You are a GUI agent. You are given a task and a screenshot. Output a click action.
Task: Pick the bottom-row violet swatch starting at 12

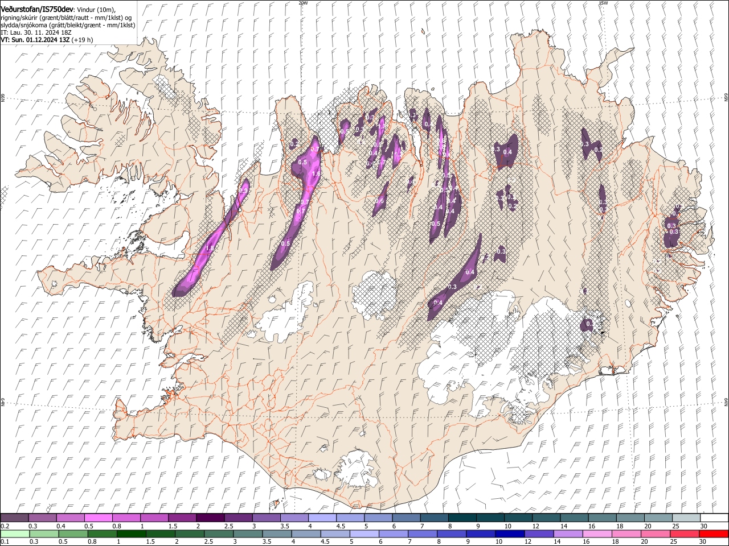point(538,533)
